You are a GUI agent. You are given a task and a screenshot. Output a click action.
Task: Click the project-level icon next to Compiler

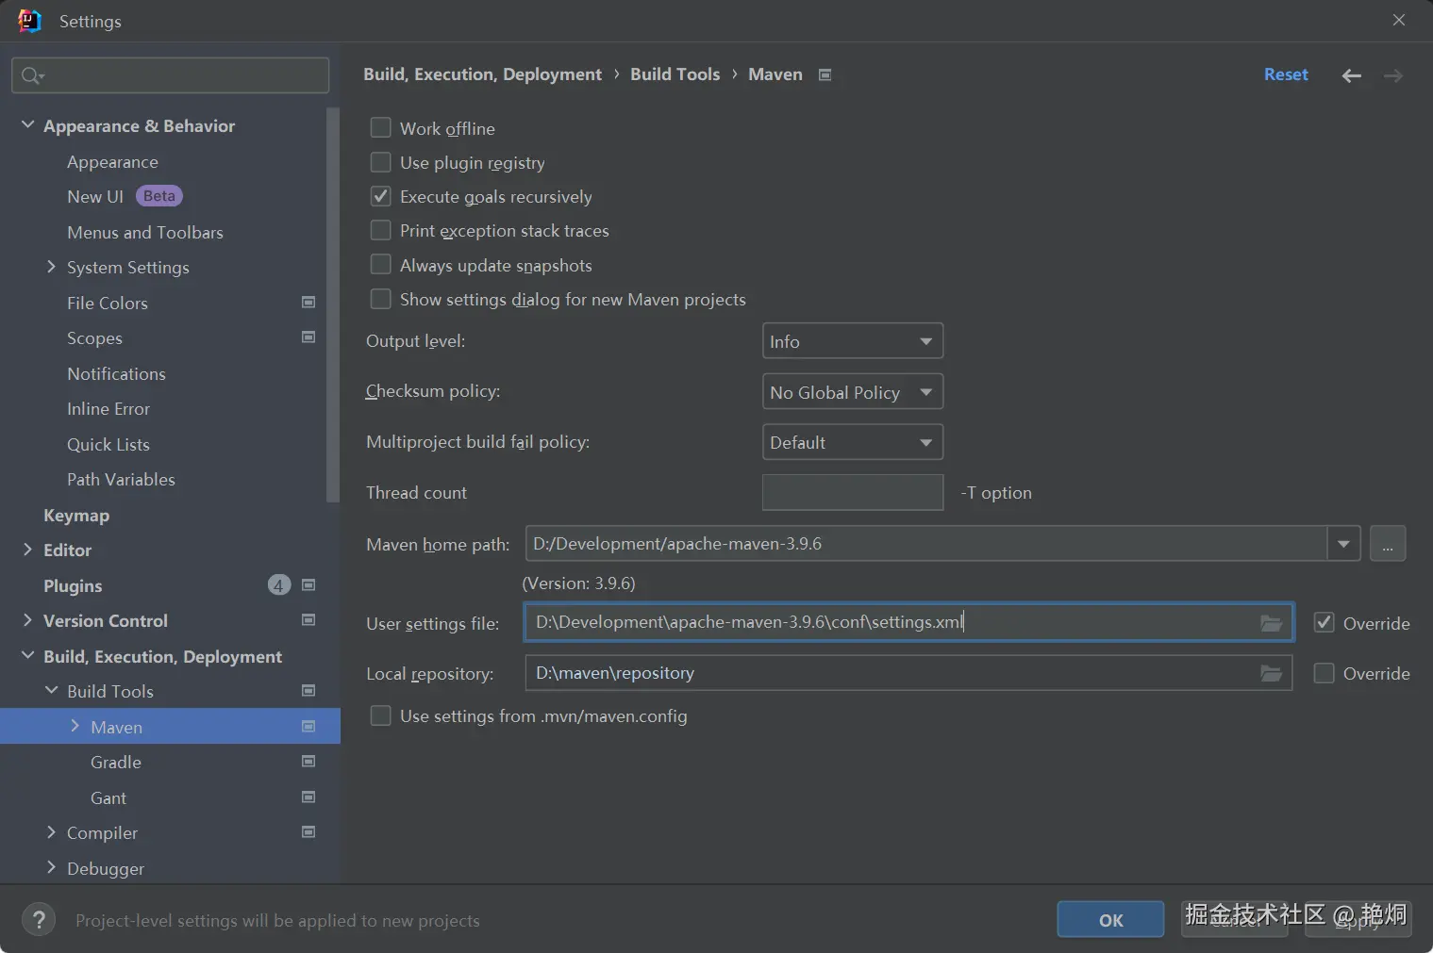(308, 832)
